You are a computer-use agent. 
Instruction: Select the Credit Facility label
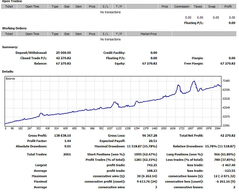pyautogui.click(x=114, y=53)
